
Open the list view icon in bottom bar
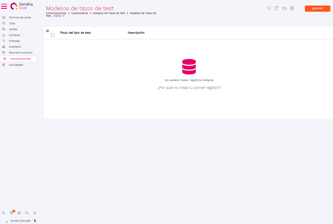pos(19,213)
